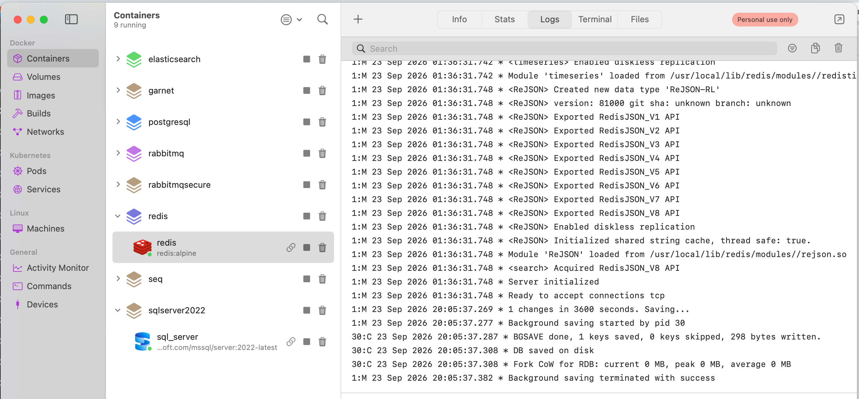Select the Logs tab
Viewport: 859px width, 399px height.
(x=549, y=19)
